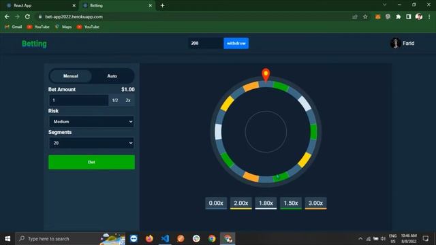Image resolution: width=436 pixels, height=245 pixels.
Task: Click the $1.00 bet amount value
Action: pyautogui.click(x=128, y=89)
